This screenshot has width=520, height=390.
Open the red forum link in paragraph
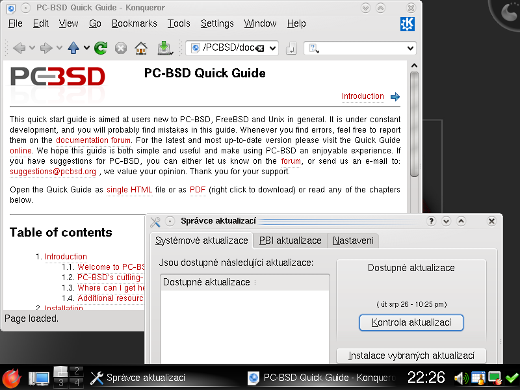tap(291, 161)
